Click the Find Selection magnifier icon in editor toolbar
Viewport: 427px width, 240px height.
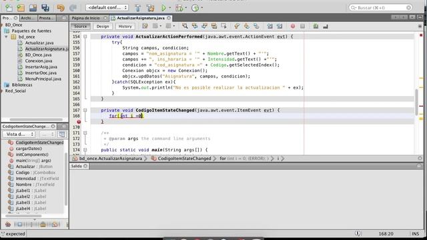[x=185, y=26]
